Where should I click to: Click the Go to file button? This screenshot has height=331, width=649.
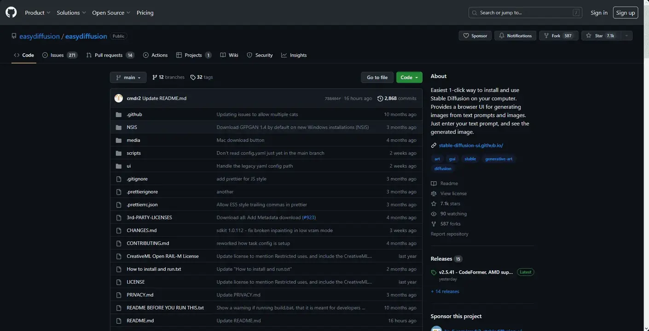coord(377,77)
